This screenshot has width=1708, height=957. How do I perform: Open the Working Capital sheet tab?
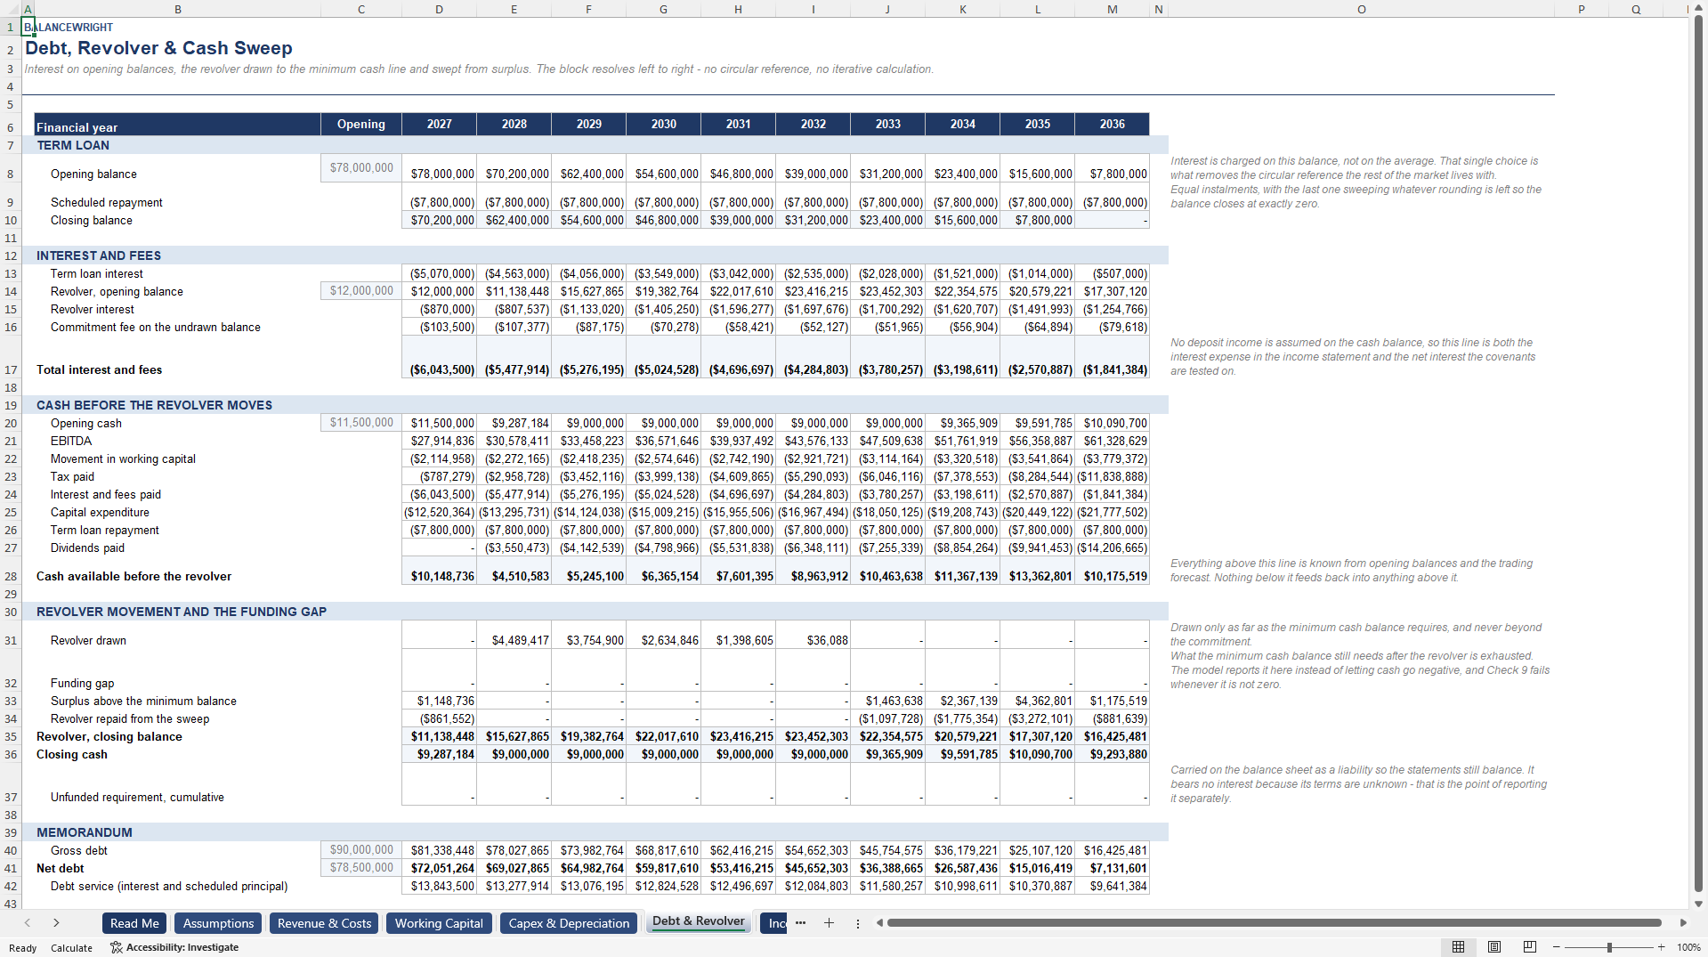click(x=439, y=923)
